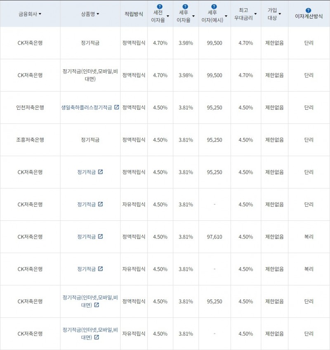The image size is (330, 350).
Task: Click the help icon above 세전이자율 header
Action: pos(159,6)
